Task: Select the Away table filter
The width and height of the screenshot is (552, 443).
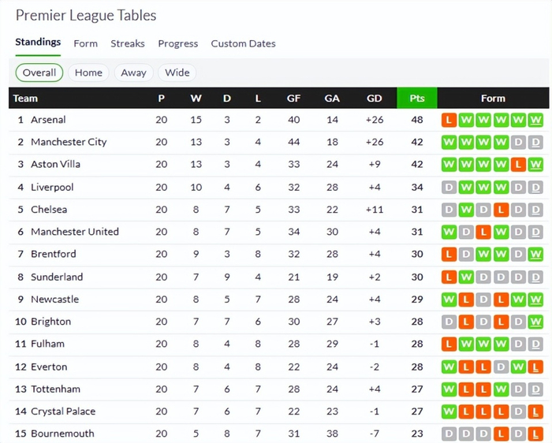Action: click(x=133, y=73)
